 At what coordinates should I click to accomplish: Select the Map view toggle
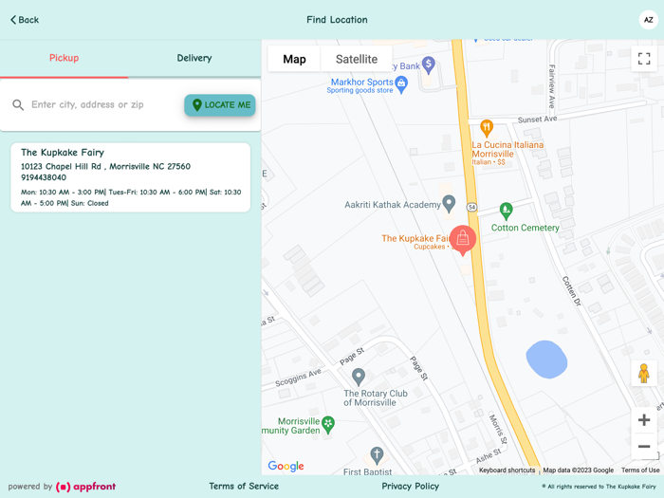tap(294, 59)
